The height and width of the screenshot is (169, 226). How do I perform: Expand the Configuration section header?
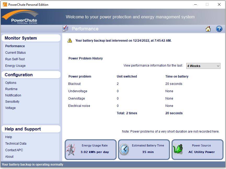19,75
